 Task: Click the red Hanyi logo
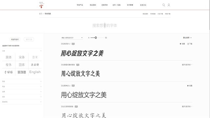pos(41,5)
